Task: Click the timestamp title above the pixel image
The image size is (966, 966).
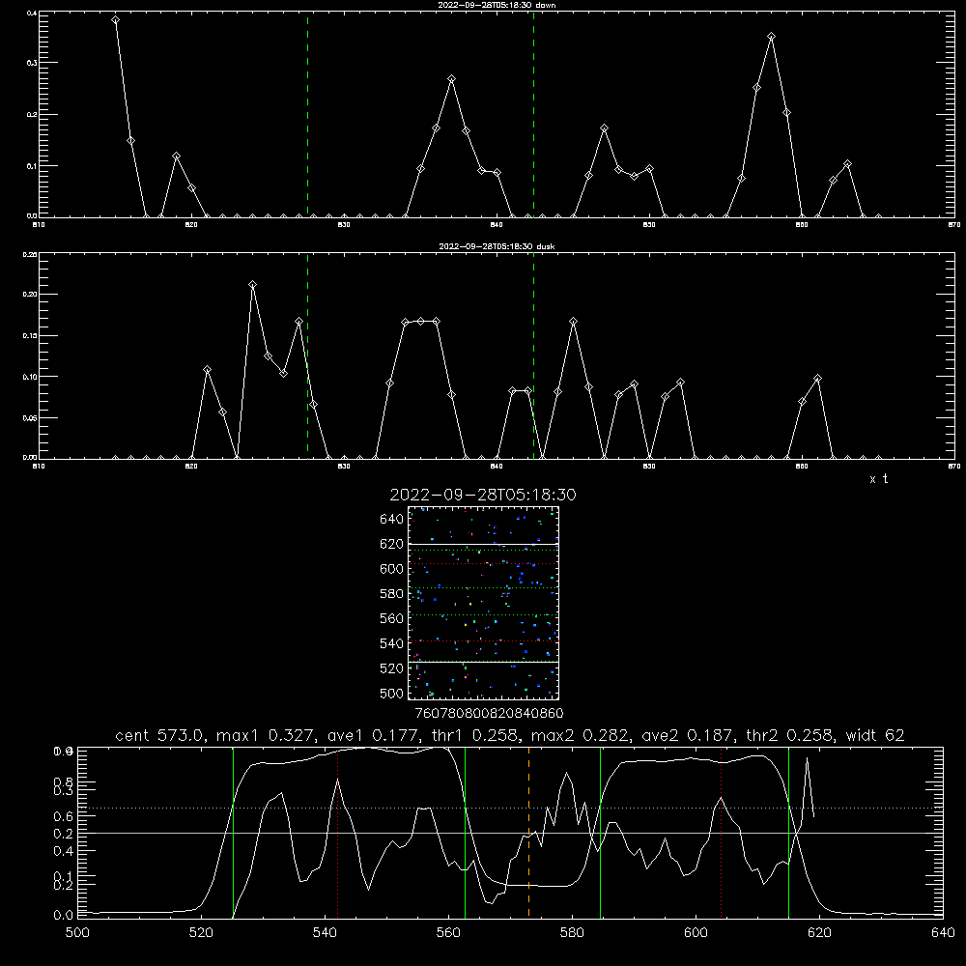Action: (483, 495)
